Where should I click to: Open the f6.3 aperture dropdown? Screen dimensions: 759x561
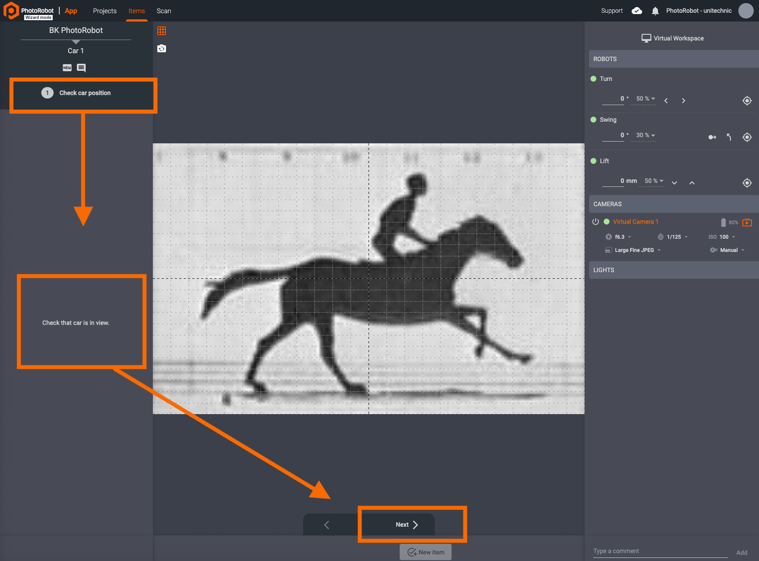619,237
